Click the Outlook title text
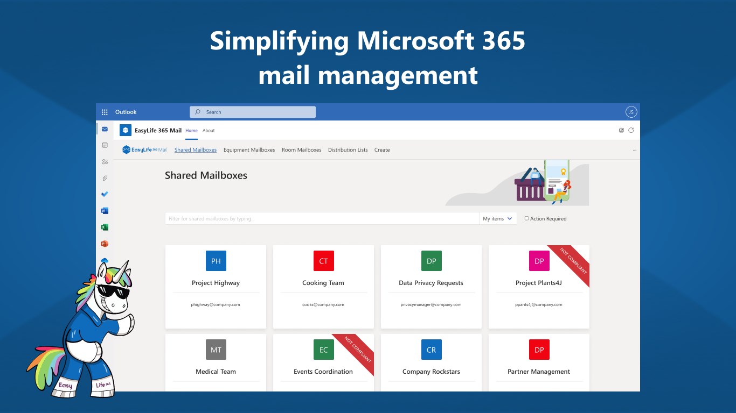Image resolution: width=736 pixels, height=413 pixels. [x=126, y=112]
